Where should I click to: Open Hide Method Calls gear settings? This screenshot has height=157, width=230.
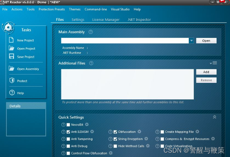148,146
